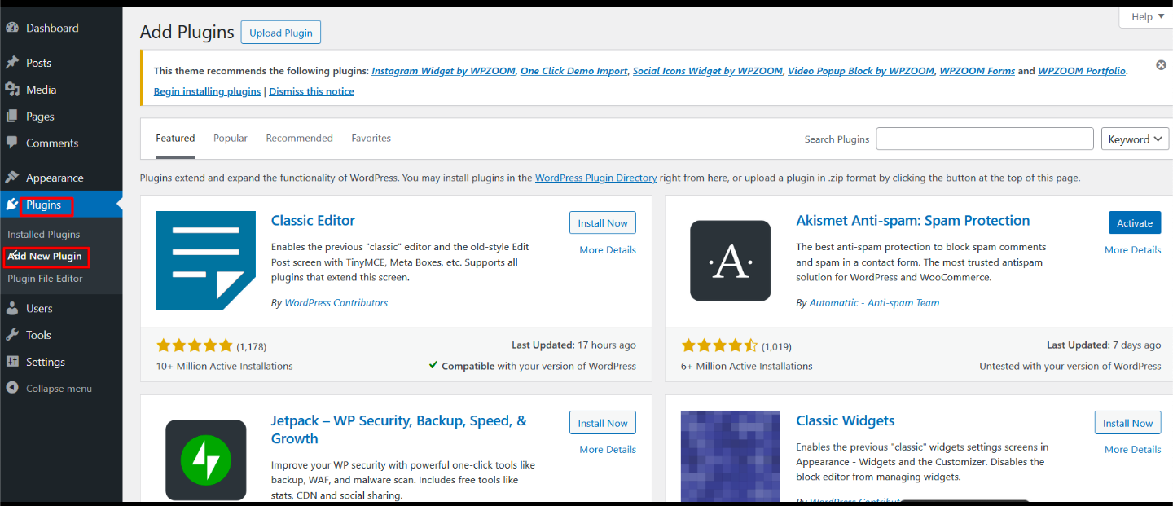Viewport: 1173px width, 506px height.
Task: Open Media via its sidebar icon
Action: pos(12,90)
